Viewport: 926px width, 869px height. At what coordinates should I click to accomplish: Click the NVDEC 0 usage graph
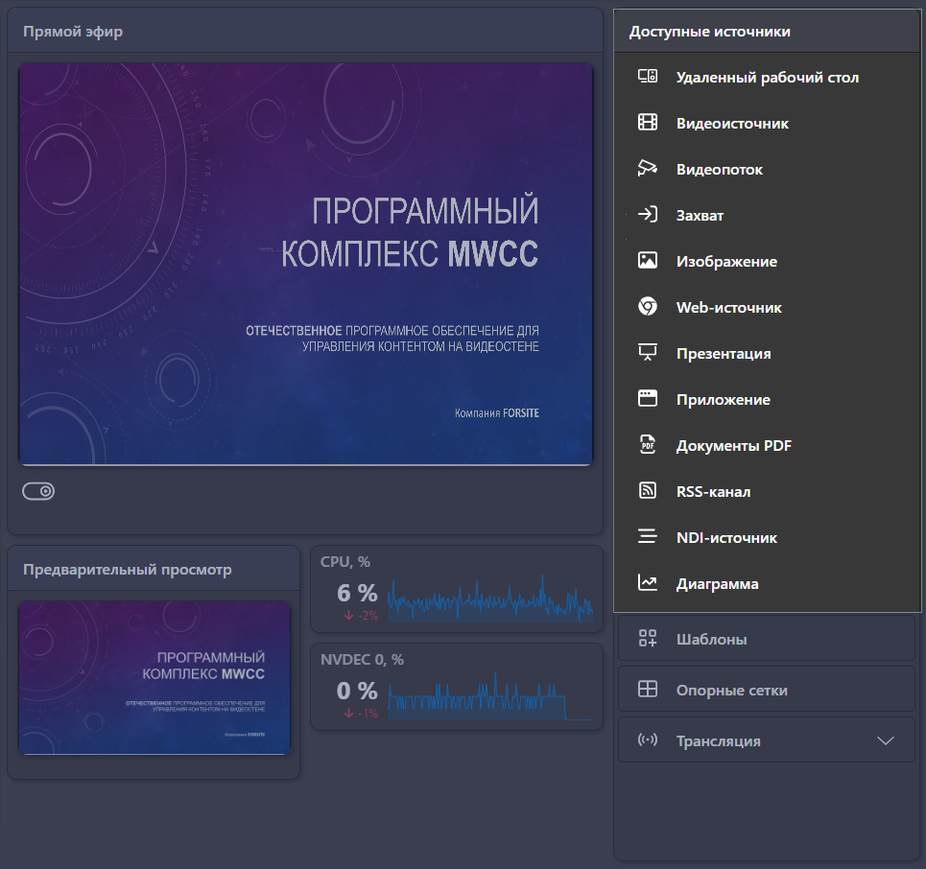(x=490, y=696)
